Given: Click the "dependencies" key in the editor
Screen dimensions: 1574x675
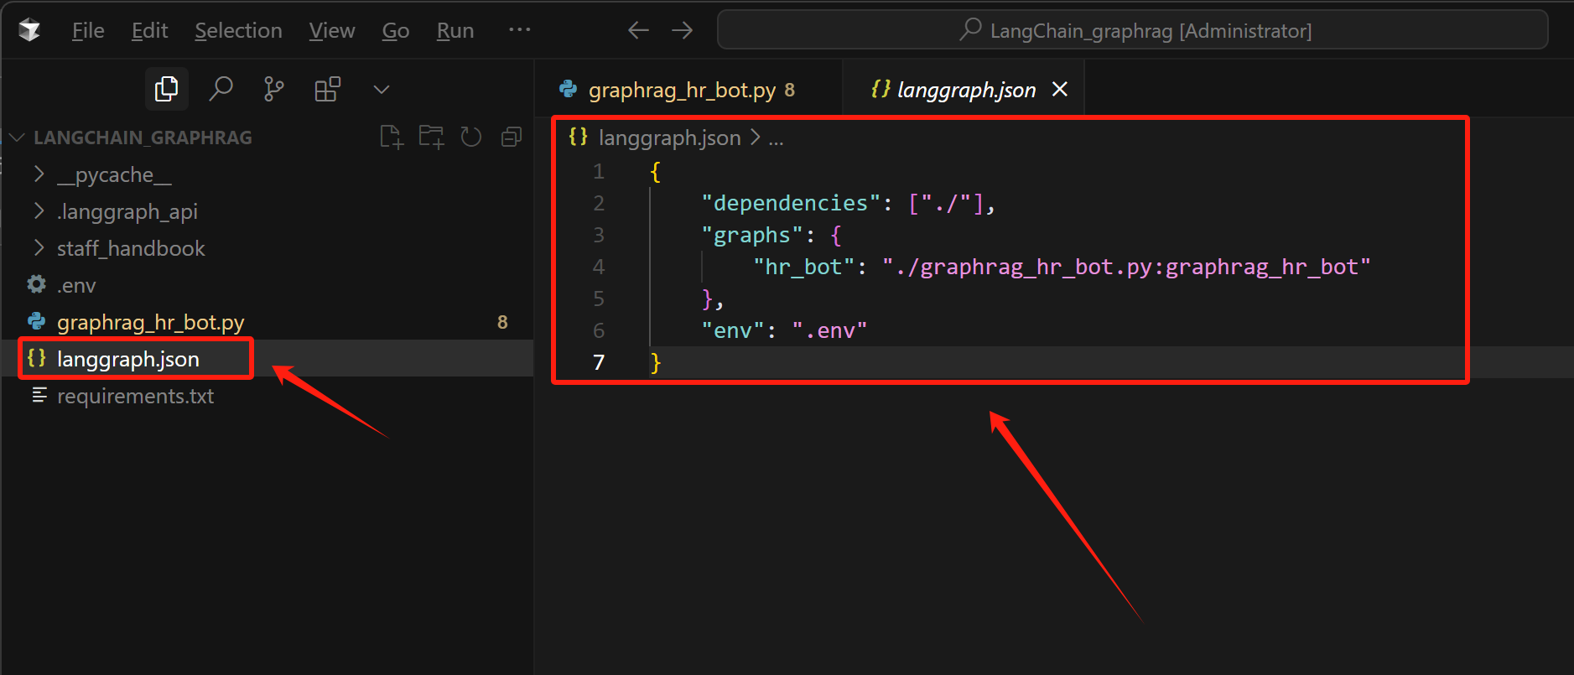Looking at the screenshot, I should [x=791, y=204].
